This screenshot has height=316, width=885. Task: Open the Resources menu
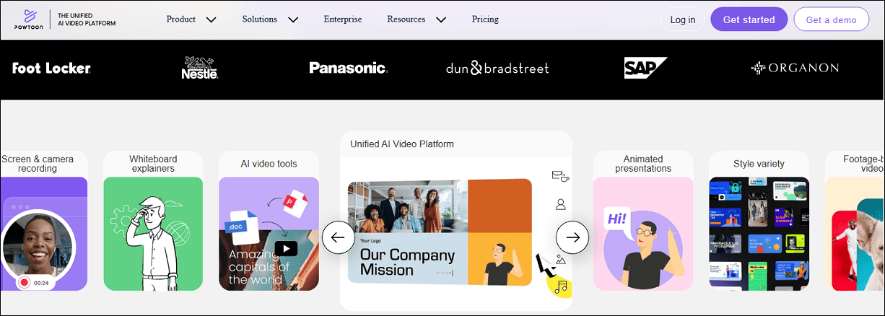pyautogui.click(x=406, y=19)
